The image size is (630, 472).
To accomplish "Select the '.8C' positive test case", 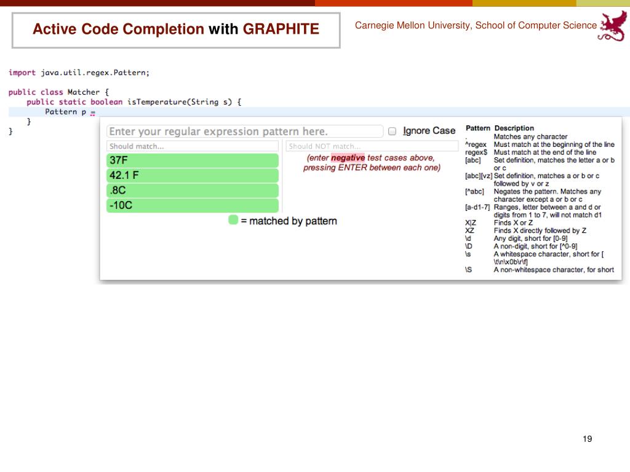I will coord(193,191).
